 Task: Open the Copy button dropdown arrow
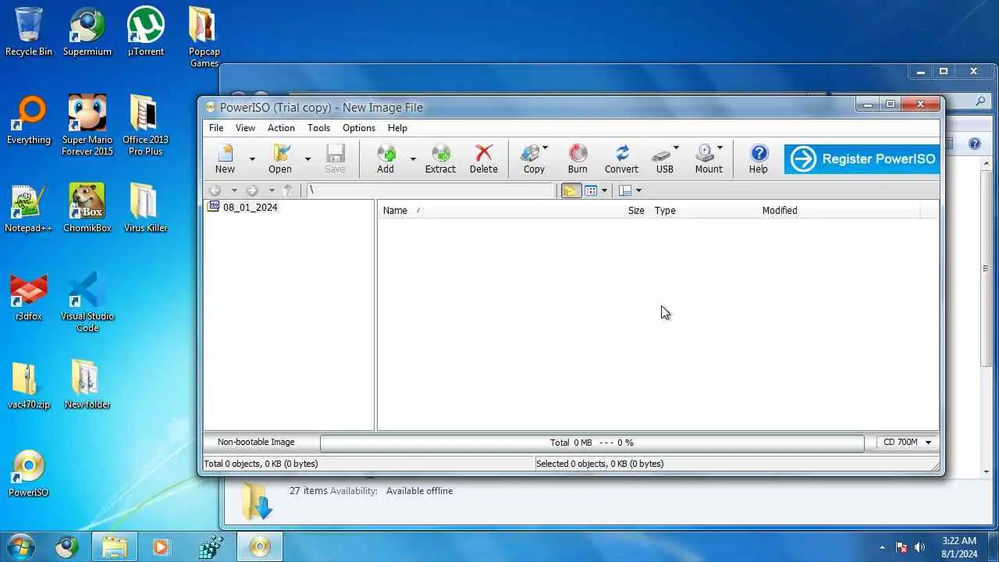[x=545, y=148]
